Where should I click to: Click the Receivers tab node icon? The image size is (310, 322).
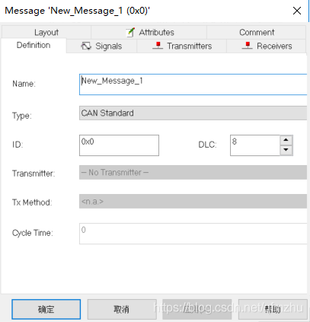click(248, 46)
